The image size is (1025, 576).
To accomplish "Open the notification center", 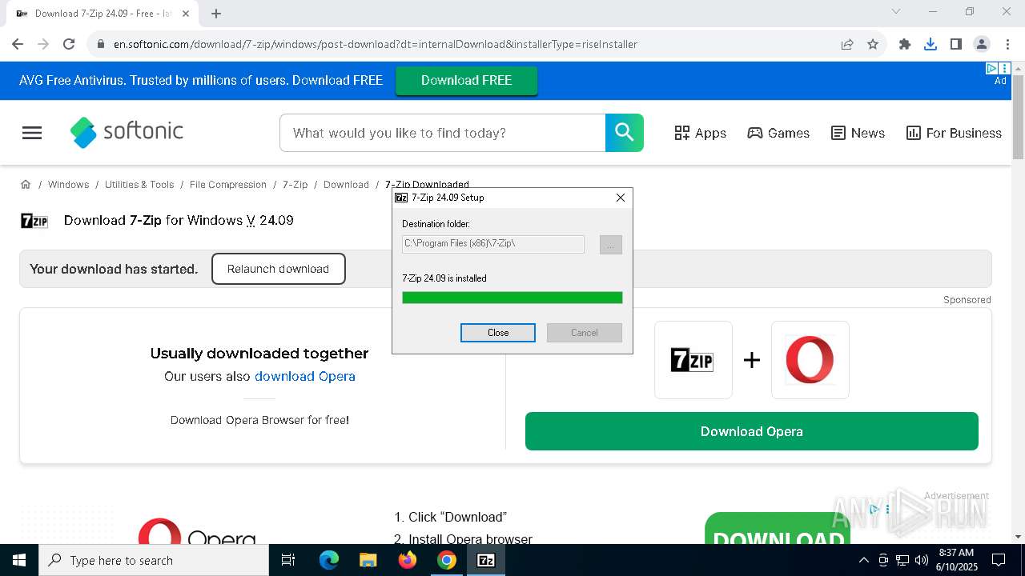I will coord(999,560).
